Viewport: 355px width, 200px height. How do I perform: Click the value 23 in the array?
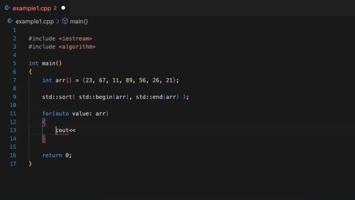tap(89, 80)
